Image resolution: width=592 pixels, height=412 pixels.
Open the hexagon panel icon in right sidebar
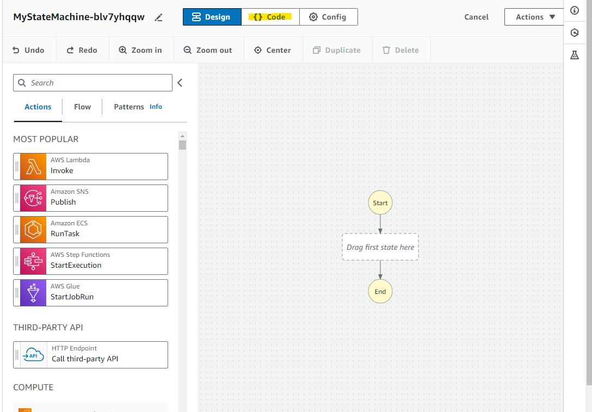tap(575, 33)
